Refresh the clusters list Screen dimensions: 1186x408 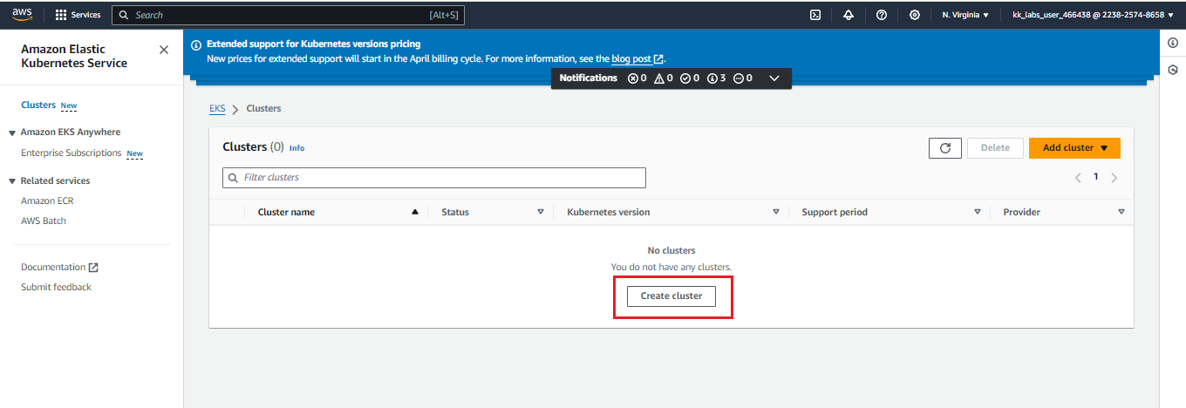[945, 148]
